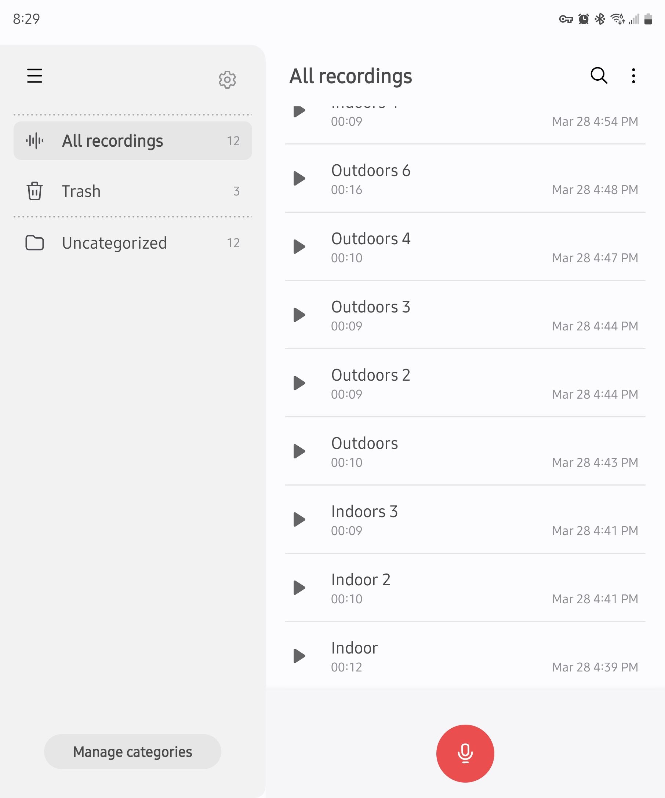Play the Indoor 2 recording
Image resolution: width=665 pixels, height=798 pixels.
tap(299, 588)
